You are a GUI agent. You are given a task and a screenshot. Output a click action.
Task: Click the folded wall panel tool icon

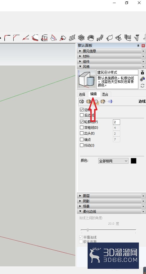click(109, 38)
